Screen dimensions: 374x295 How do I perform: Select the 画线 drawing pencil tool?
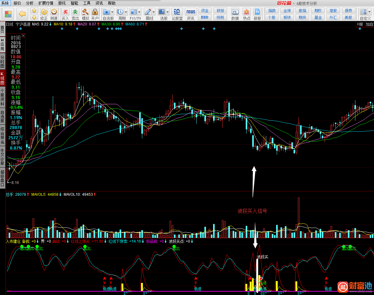click(148, 12)
